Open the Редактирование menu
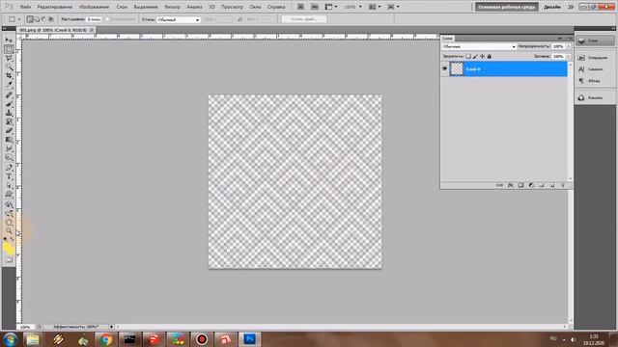This screenshot has height=347, width=618. tap(55, 7)
